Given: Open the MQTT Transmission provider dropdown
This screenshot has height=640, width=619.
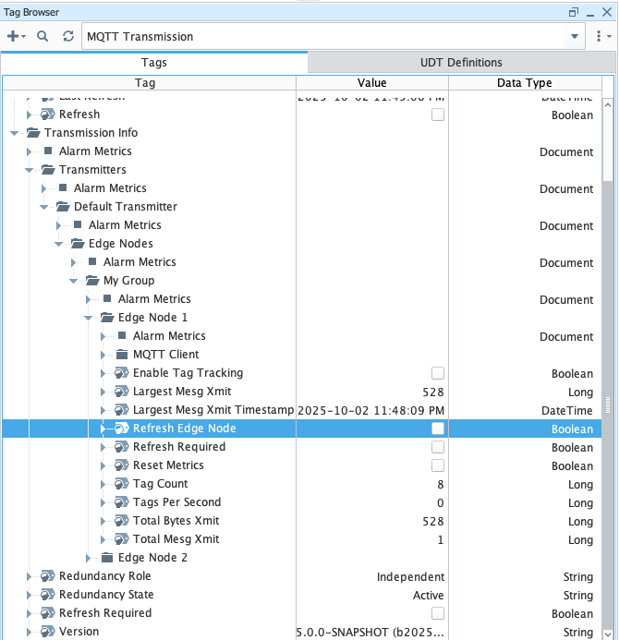Looking at the screenshot, I should click(x=575, y=36).
